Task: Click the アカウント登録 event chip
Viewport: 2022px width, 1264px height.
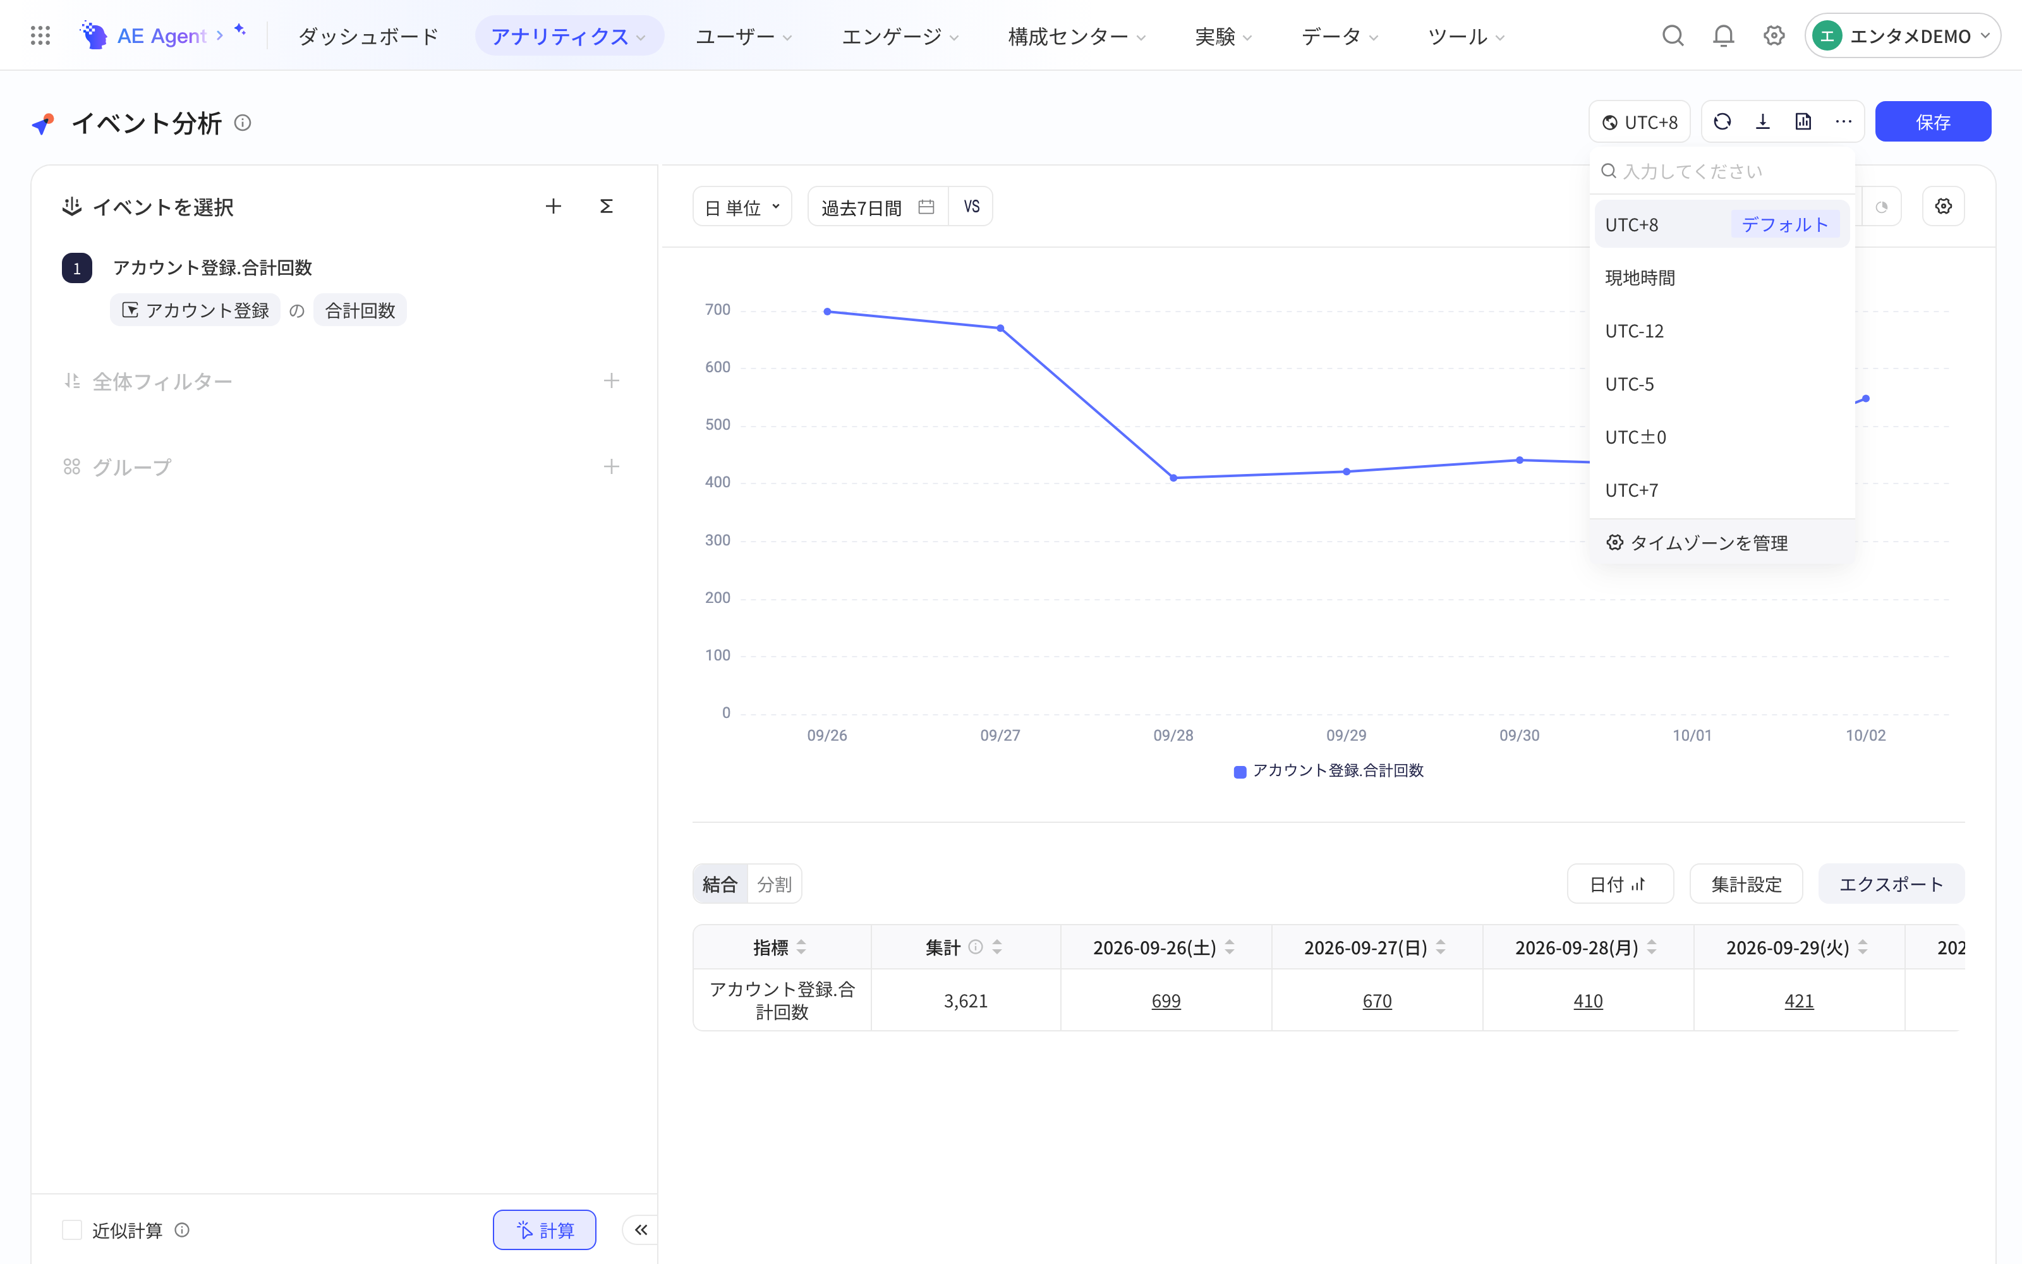Action: (195, 310)
